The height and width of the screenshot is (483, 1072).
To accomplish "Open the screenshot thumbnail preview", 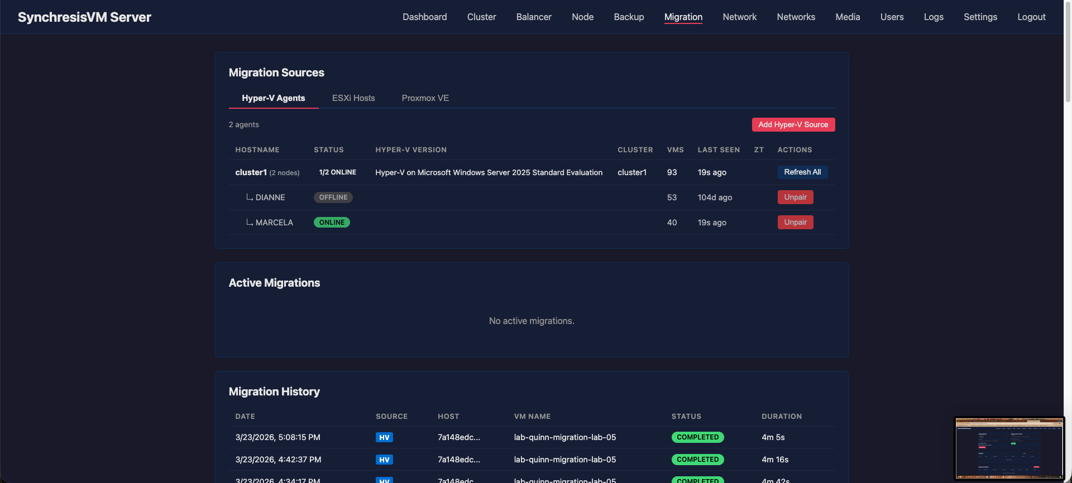I will pyautogui.click(x=1009, y=448).
